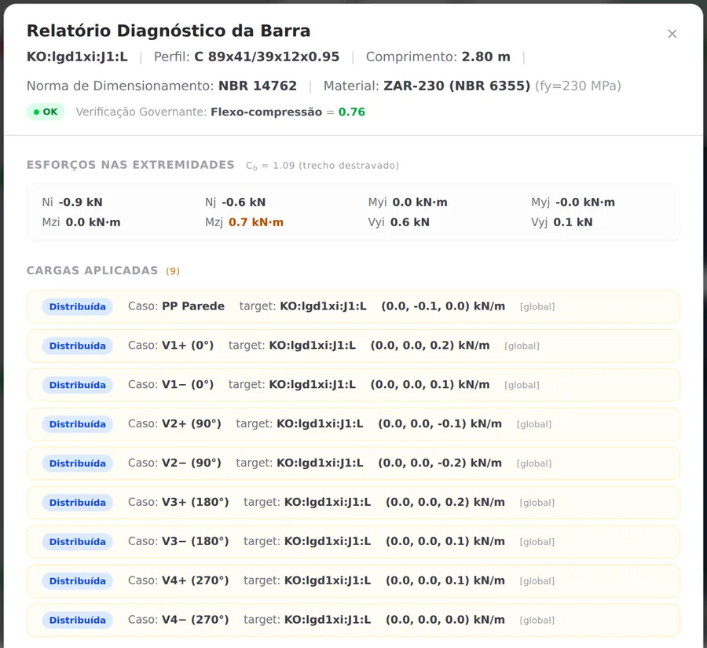Click the profile C 89x41/39x12x0.95 text
707x648 pixels.
click(x=267, y=57)
